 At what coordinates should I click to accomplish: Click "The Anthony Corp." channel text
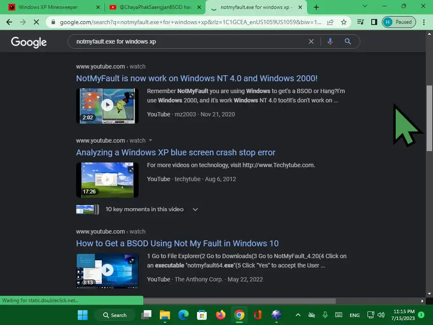point(199,279)
